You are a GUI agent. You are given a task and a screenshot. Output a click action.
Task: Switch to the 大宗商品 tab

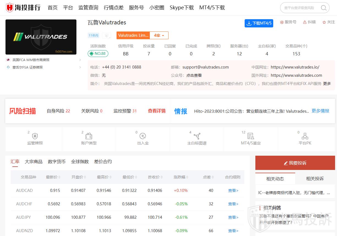(34, 162)
